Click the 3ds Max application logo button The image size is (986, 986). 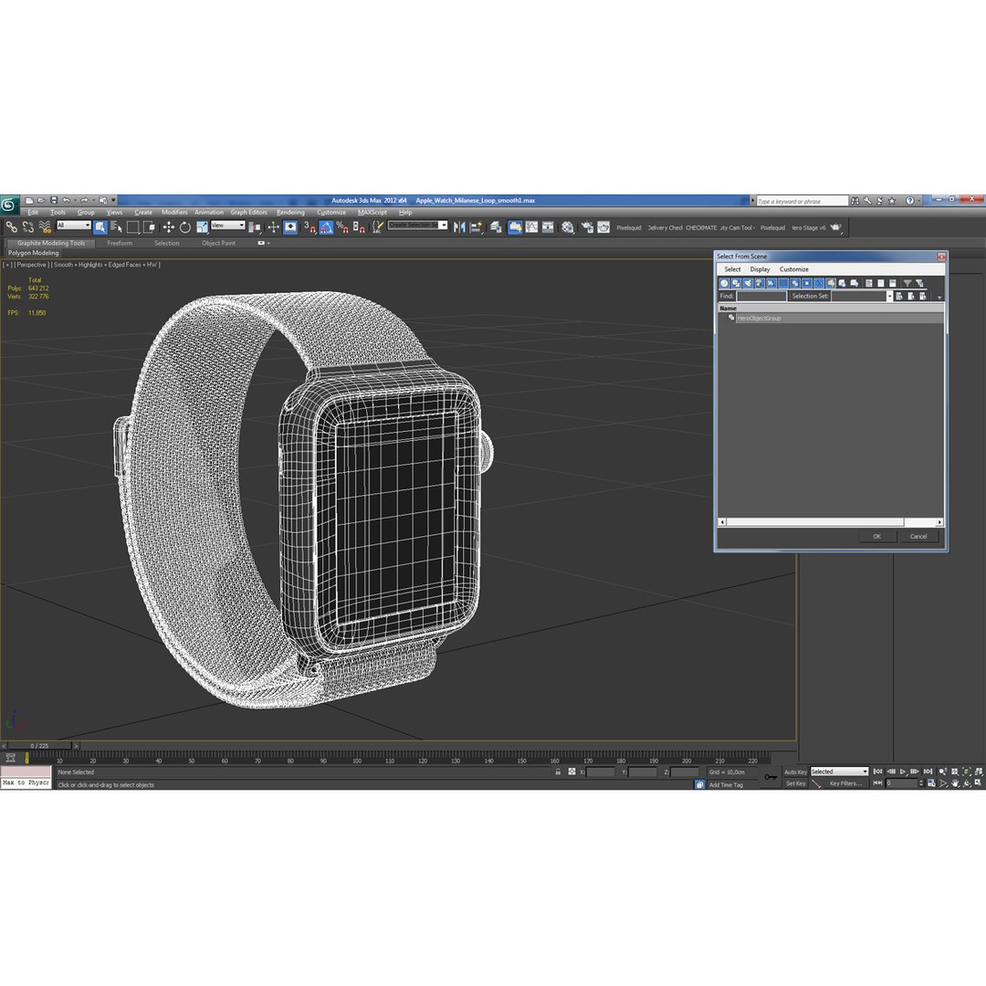(x=9, y=205)
